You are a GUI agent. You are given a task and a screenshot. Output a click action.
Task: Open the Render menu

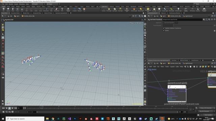[11, 4]
